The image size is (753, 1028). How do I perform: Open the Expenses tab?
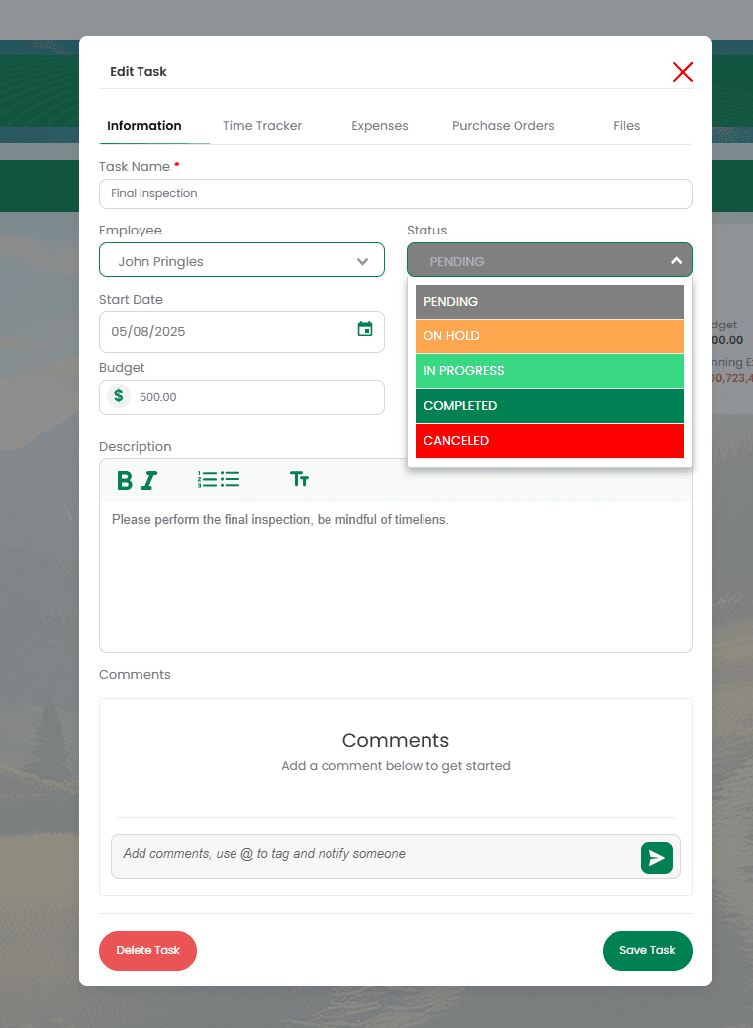[380, 126]
